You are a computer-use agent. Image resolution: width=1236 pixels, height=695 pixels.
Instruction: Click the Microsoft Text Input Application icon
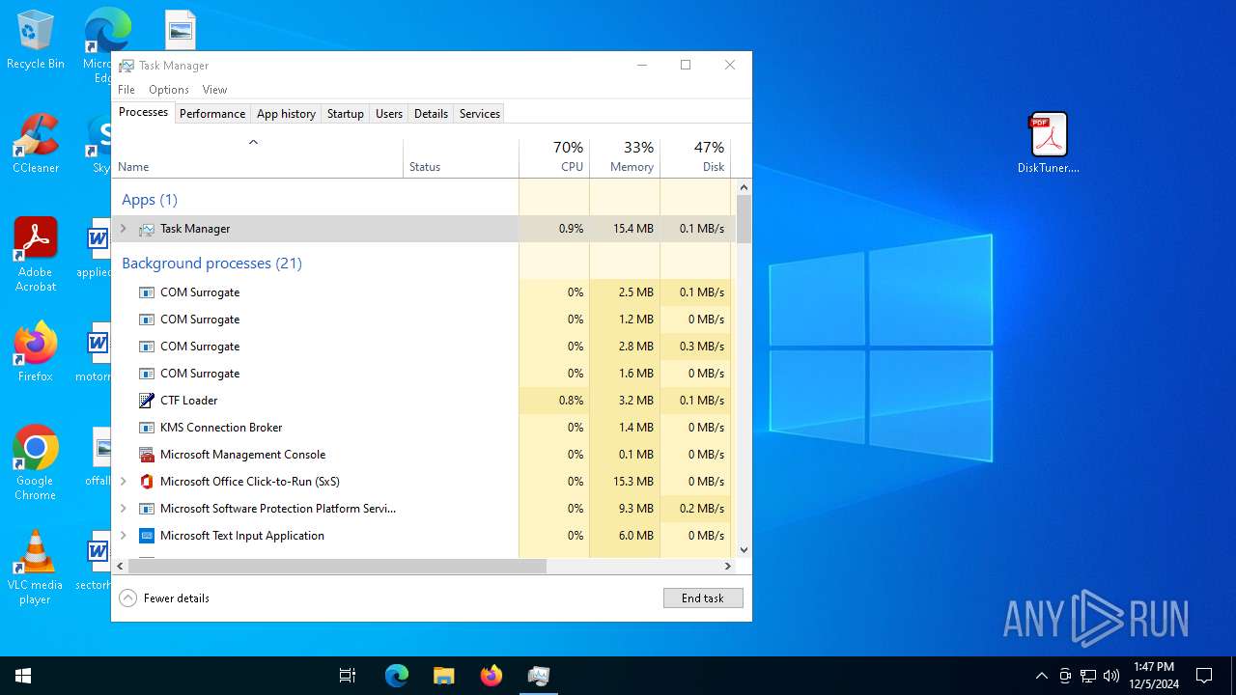[x=147, y=536]
